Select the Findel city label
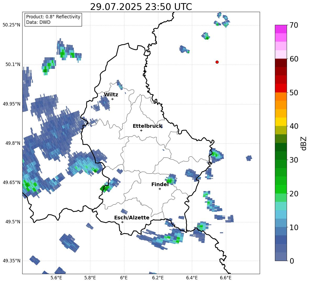Viewport: 310px width, 283px height. (160, 184)
